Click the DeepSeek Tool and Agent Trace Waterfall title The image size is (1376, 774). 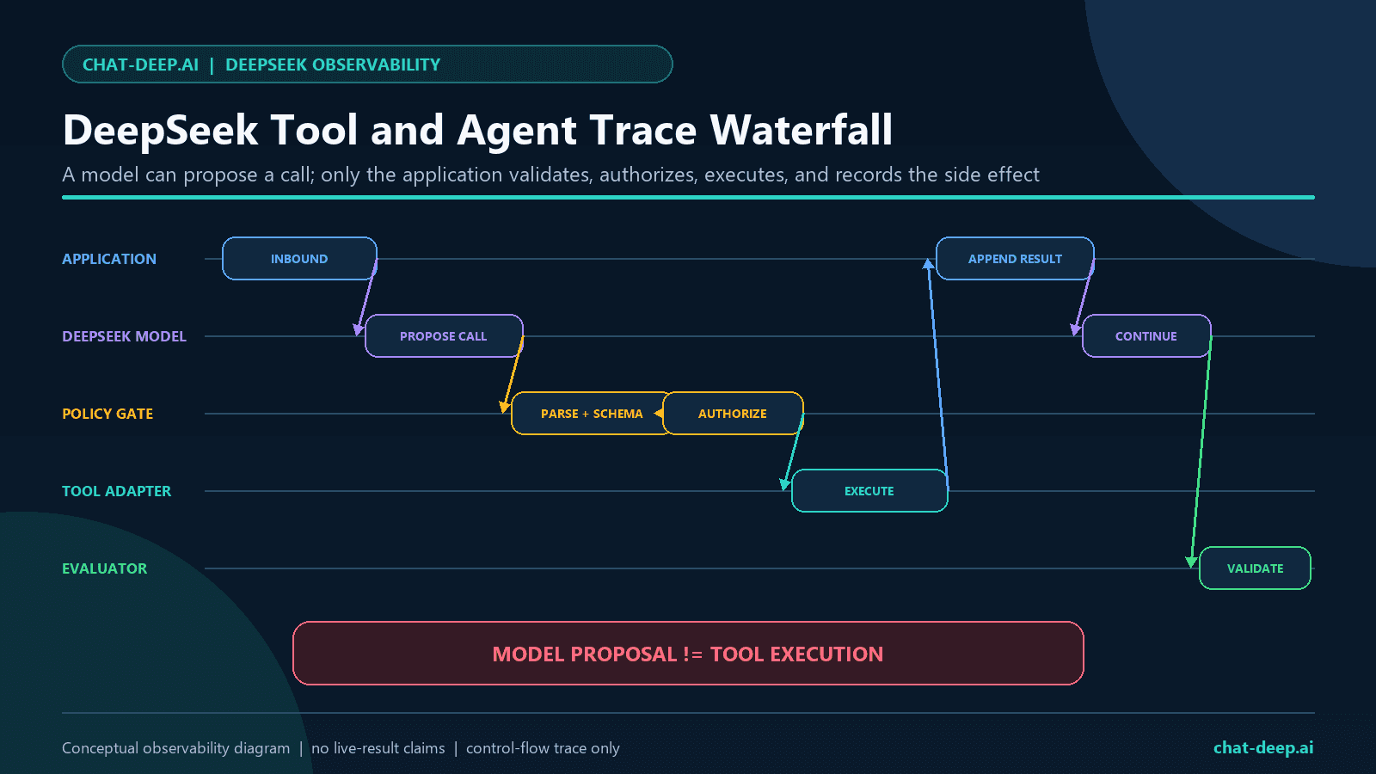(478, 131)
